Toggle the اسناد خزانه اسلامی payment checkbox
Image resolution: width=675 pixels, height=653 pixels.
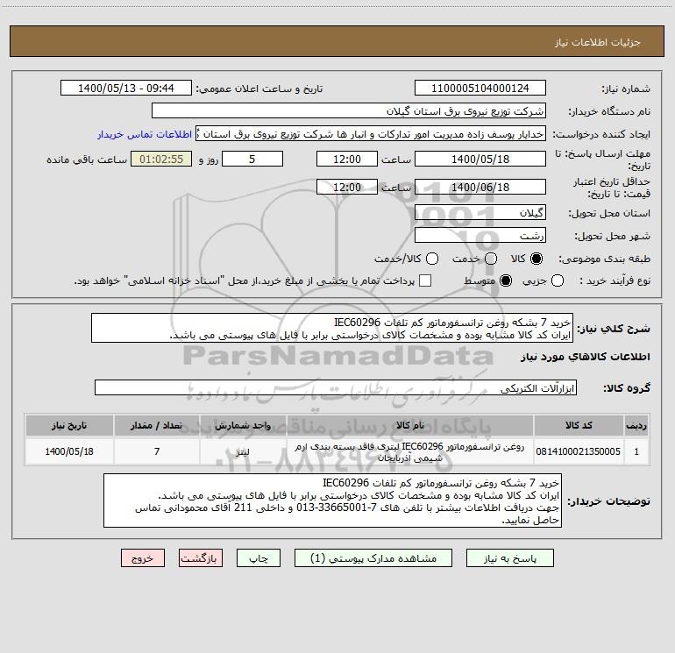(x=425, y=280)
